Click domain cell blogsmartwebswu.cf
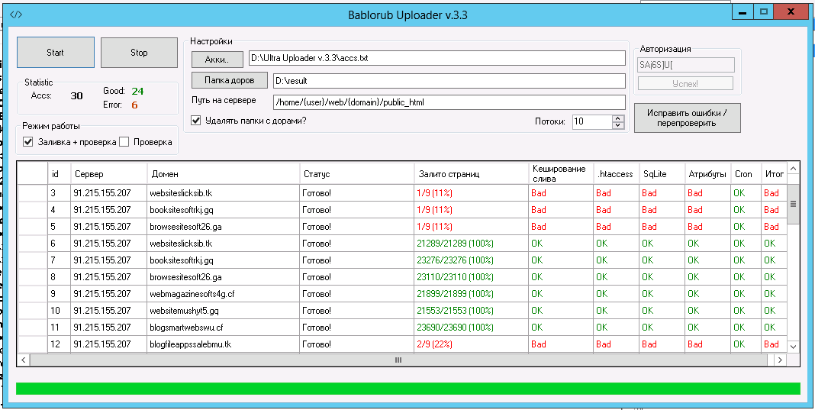 coord(223,328)
